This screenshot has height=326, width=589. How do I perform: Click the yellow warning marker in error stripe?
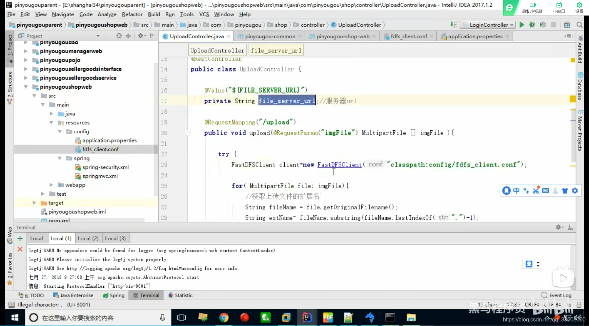(x=573, y=99)
